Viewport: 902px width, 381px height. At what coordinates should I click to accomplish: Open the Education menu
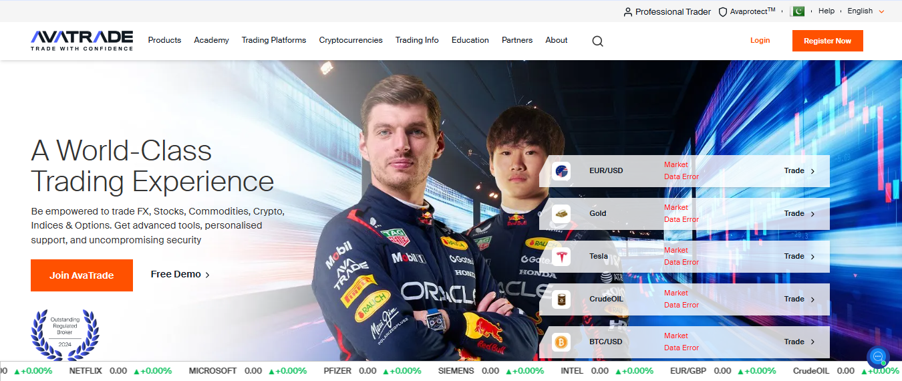point(470,40)
